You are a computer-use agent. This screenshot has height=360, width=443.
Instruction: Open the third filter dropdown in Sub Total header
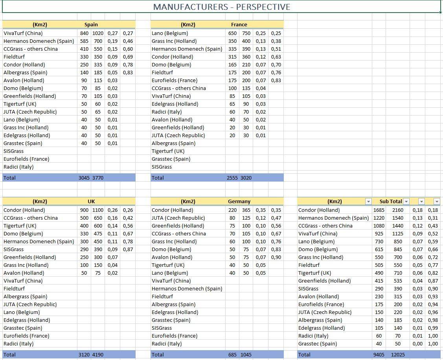pyautogui.click(x=421, y=202)
